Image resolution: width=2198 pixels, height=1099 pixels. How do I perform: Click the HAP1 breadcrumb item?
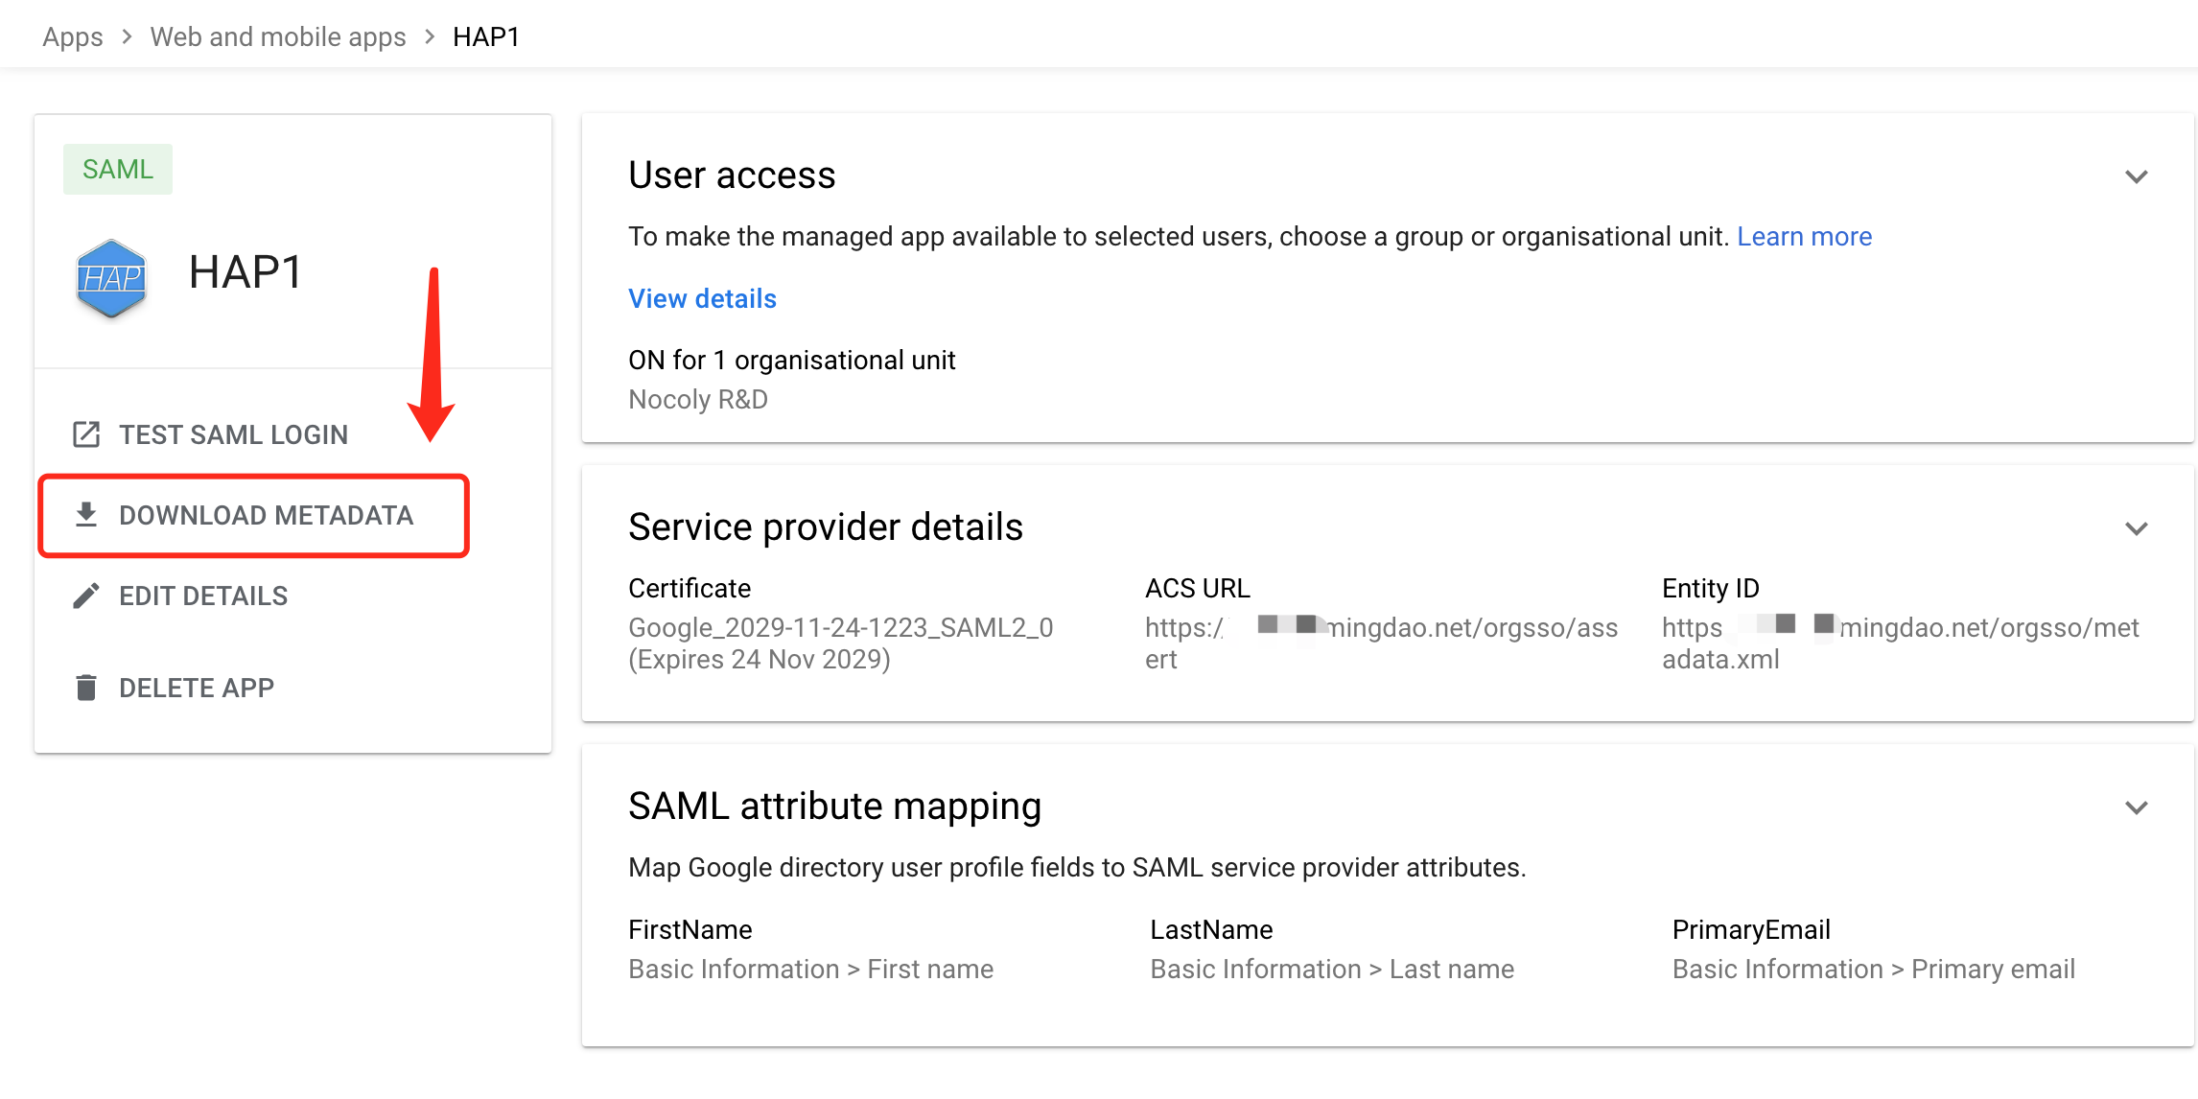[x=486, y=36]
